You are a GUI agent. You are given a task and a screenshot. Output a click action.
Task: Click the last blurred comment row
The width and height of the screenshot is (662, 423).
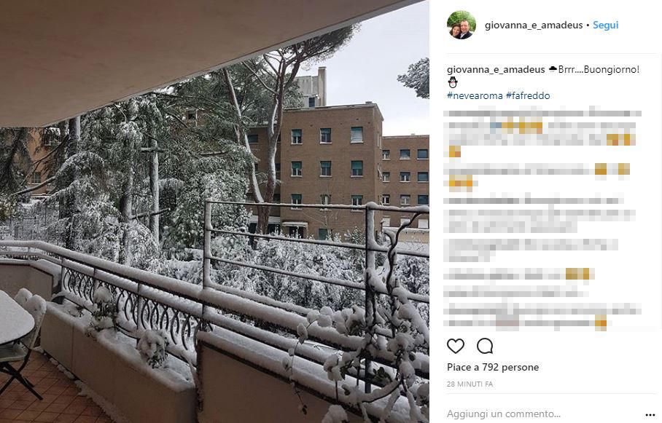point(542,316)
